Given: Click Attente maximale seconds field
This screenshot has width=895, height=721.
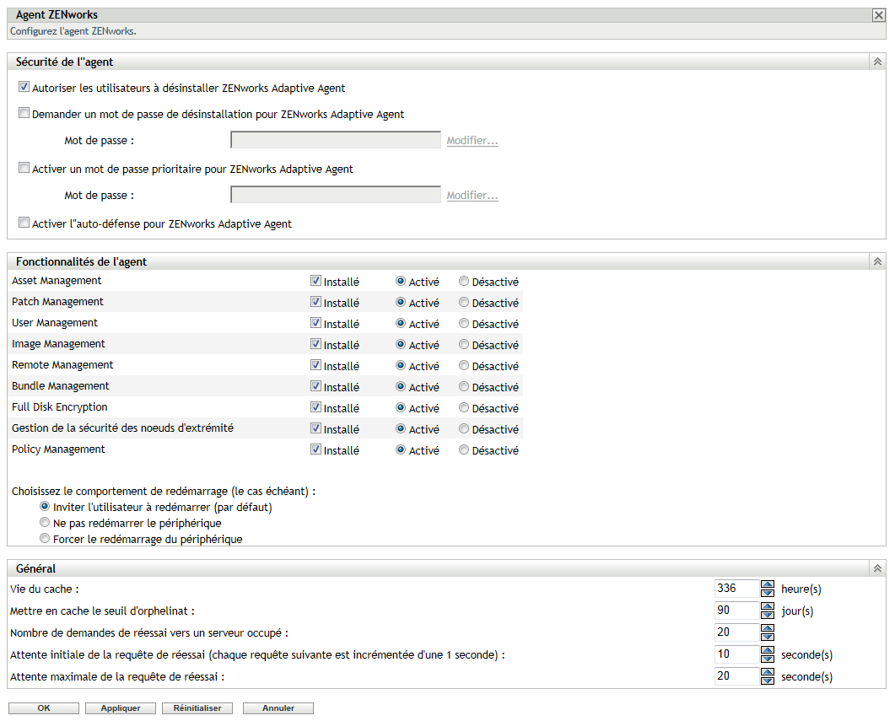Looking at the screenshot, I should coord(736,676).
